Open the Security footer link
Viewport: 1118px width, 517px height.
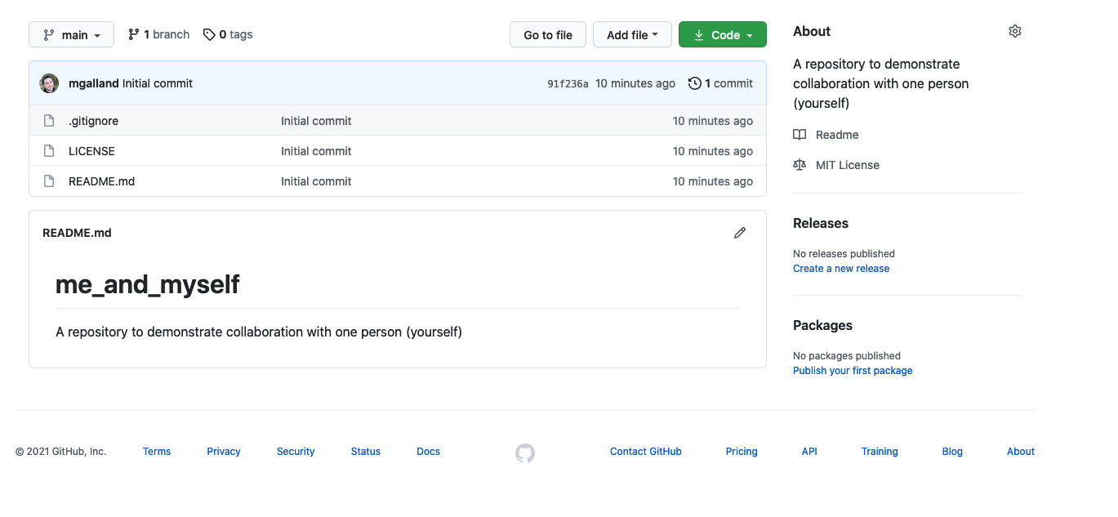coord(296,452)
